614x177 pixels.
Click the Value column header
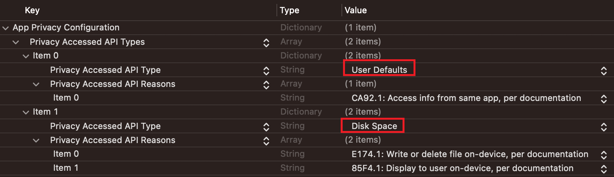point(356,10)
